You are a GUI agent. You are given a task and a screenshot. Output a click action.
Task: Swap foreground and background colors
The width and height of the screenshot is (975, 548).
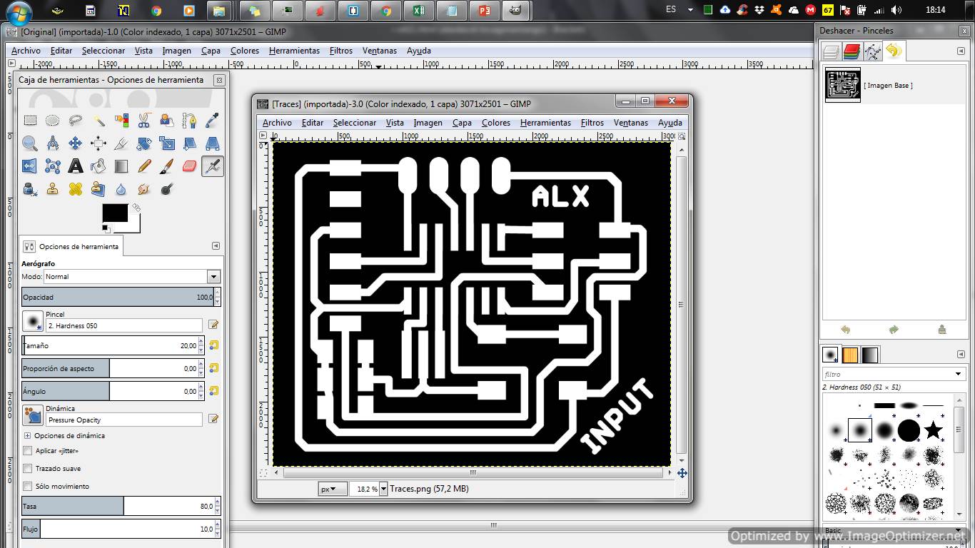pyautogui.click(x=136, y=208)
